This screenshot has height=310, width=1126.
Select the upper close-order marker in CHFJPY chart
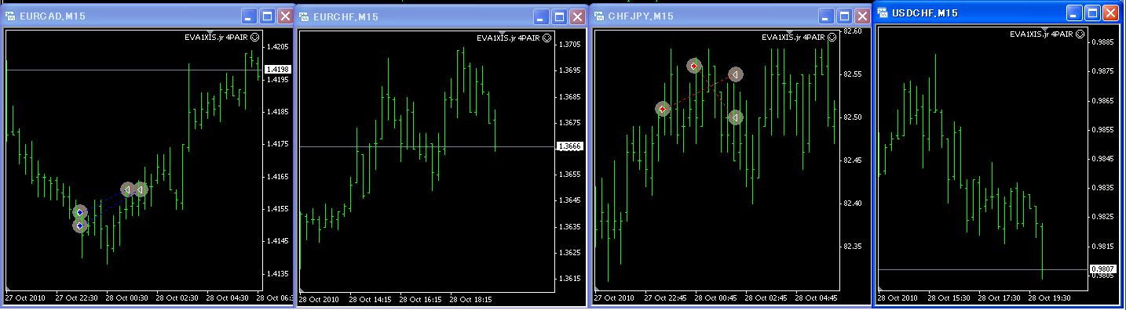[735, 74]
